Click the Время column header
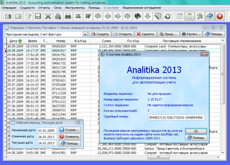230x165 pixels. tap(33, 41)
